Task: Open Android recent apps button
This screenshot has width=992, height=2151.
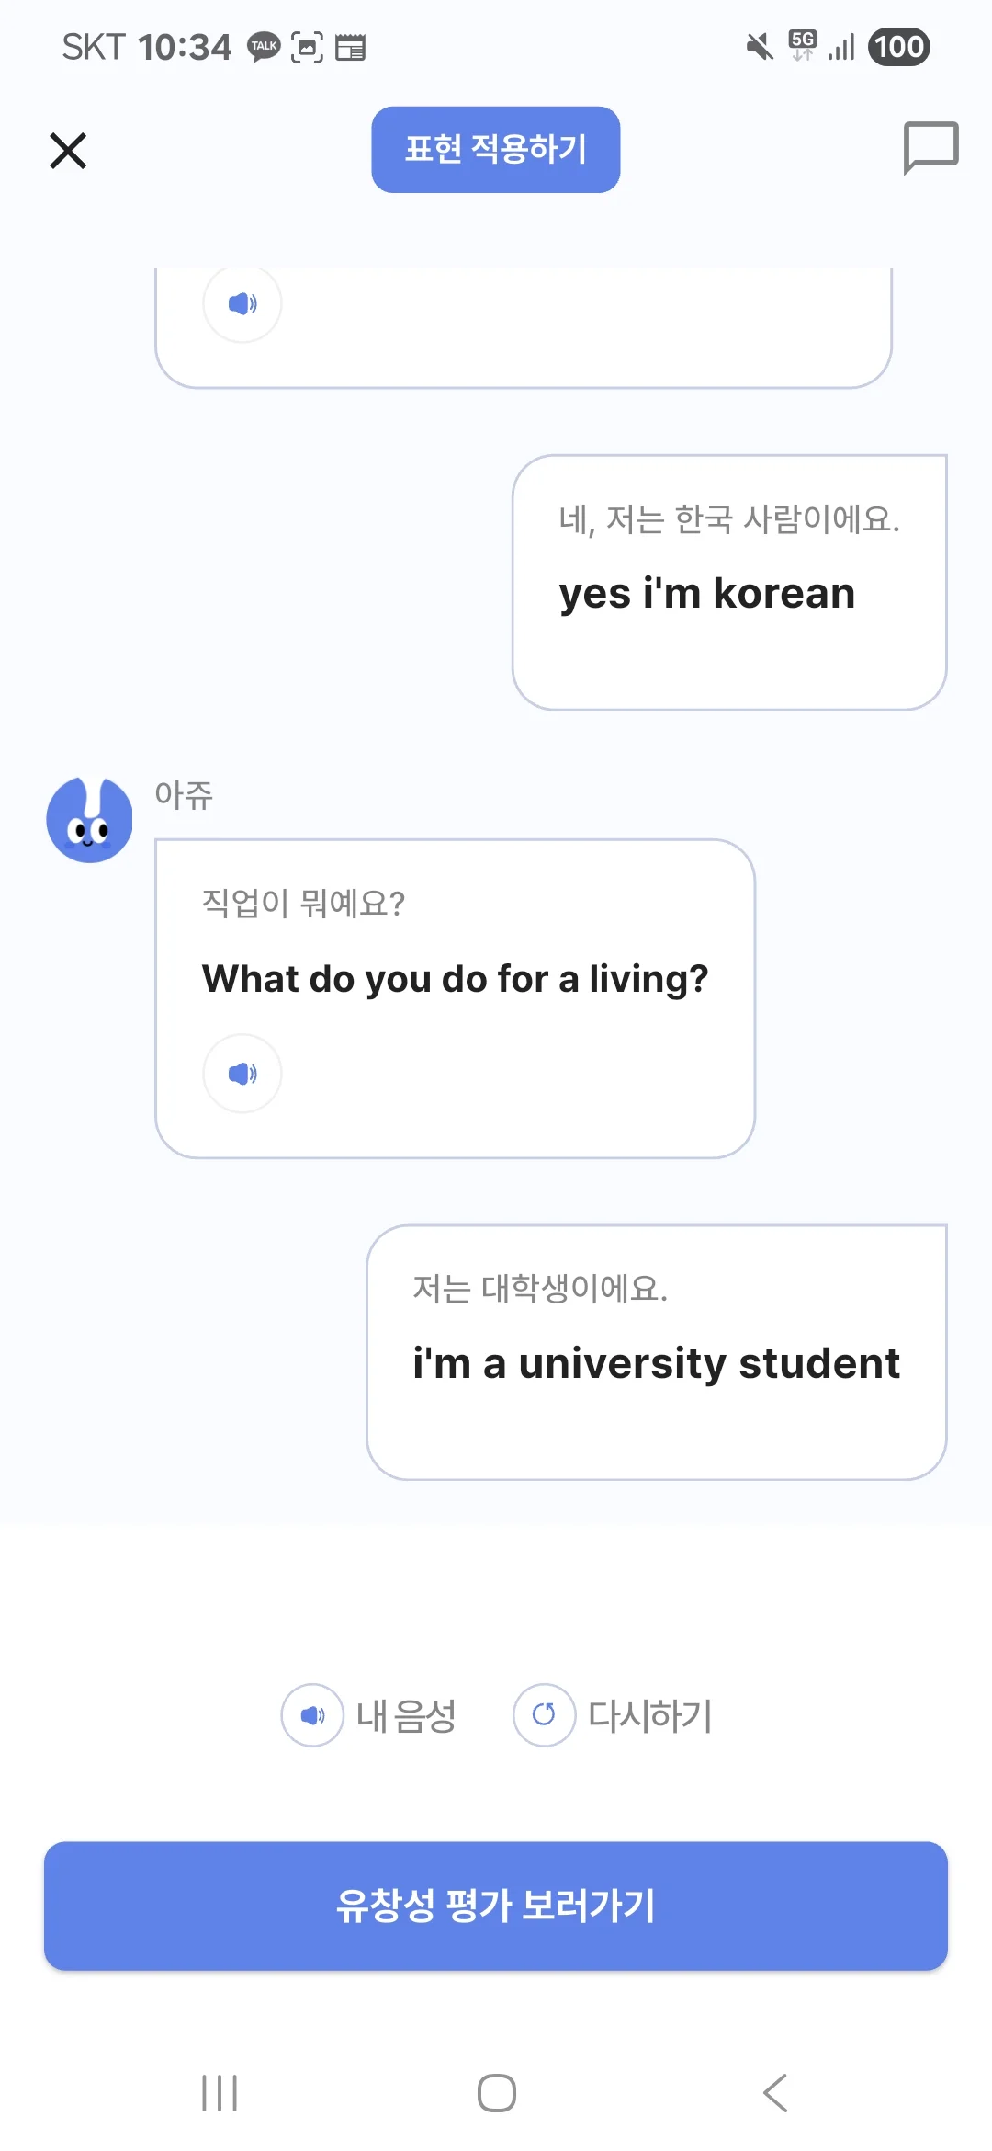Action: [x=220, y=2093]
